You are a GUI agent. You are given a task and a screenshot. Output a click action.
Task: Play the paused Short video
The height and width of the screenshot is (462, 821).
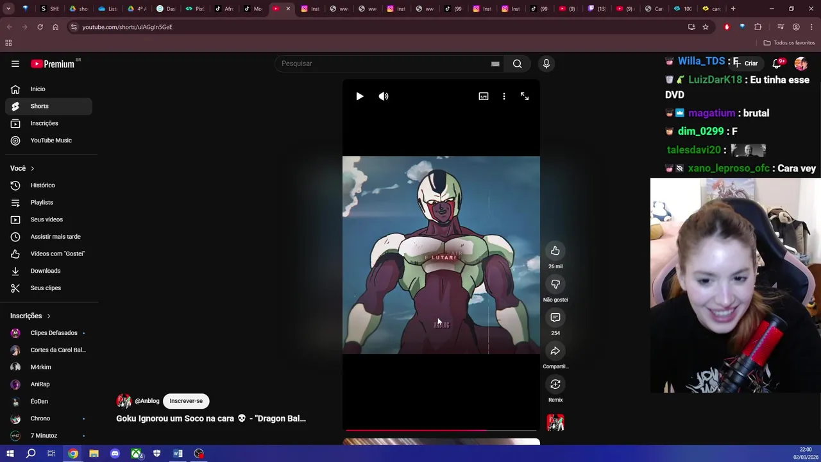coord(360,96)
